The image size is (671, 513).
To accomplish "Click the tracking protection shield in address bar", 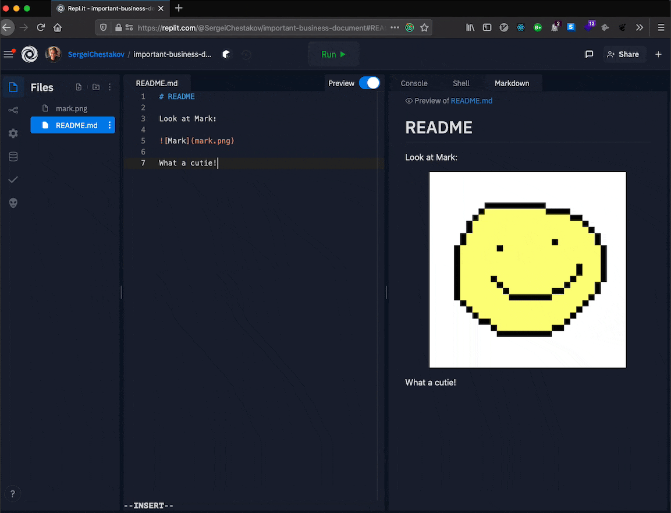I will pyautogui.click(x=104, y=27).
